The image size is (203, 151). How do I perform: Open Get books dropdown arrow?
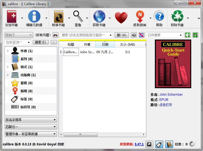[110, 18]
